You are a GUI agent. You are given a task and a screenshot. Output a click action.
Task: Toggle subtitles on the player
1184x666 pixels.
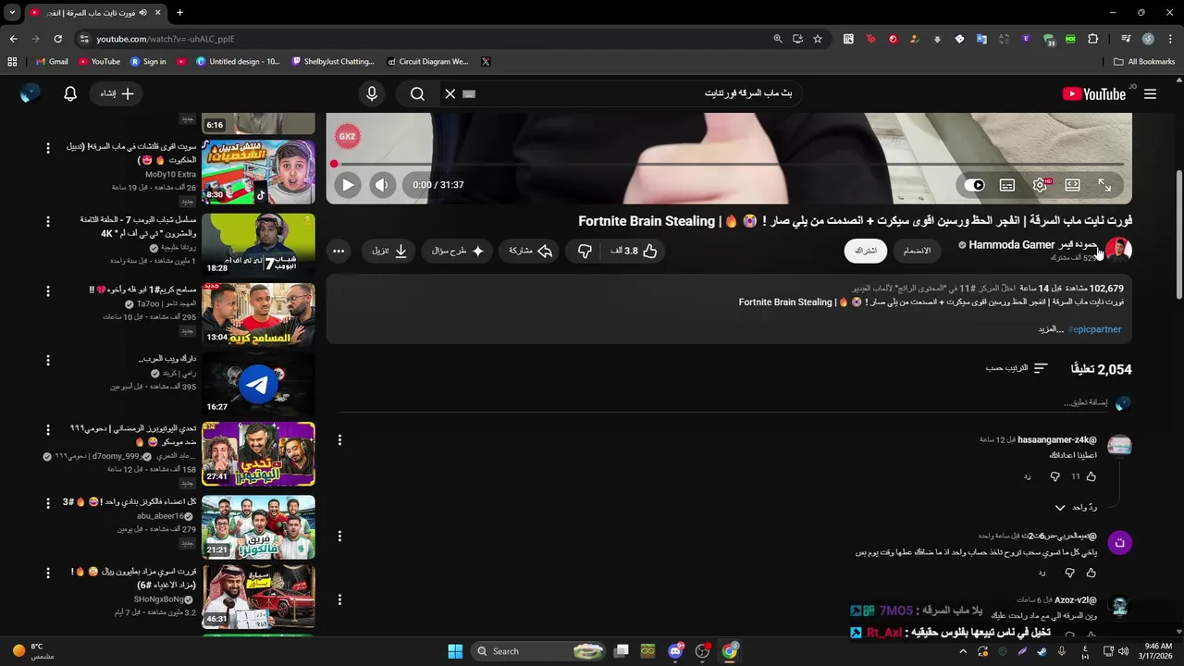tap(1007, 185)
